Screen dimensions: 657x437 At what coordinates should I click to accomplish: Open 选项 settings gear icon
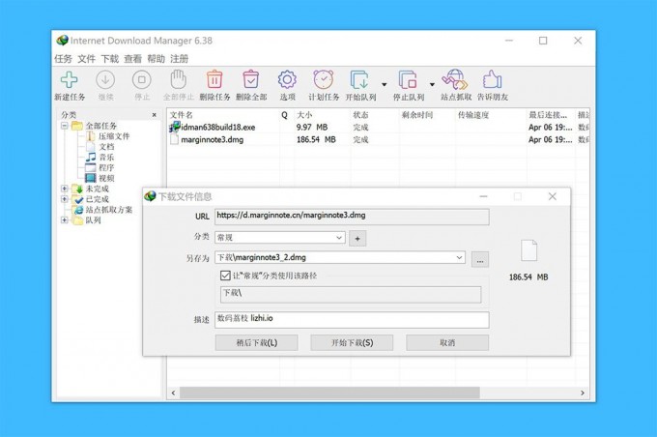click(x=287, y=81)
